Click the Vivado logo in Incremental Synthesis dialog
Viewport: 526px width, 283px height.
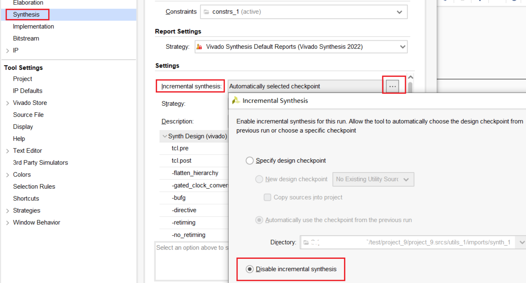pos(236,101)
